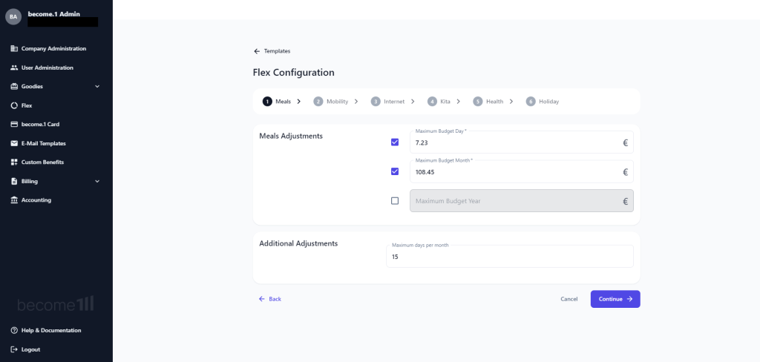Open Company Administration building icon
Viewport: 760px width, 362px height.
click(x=14, y=48)
